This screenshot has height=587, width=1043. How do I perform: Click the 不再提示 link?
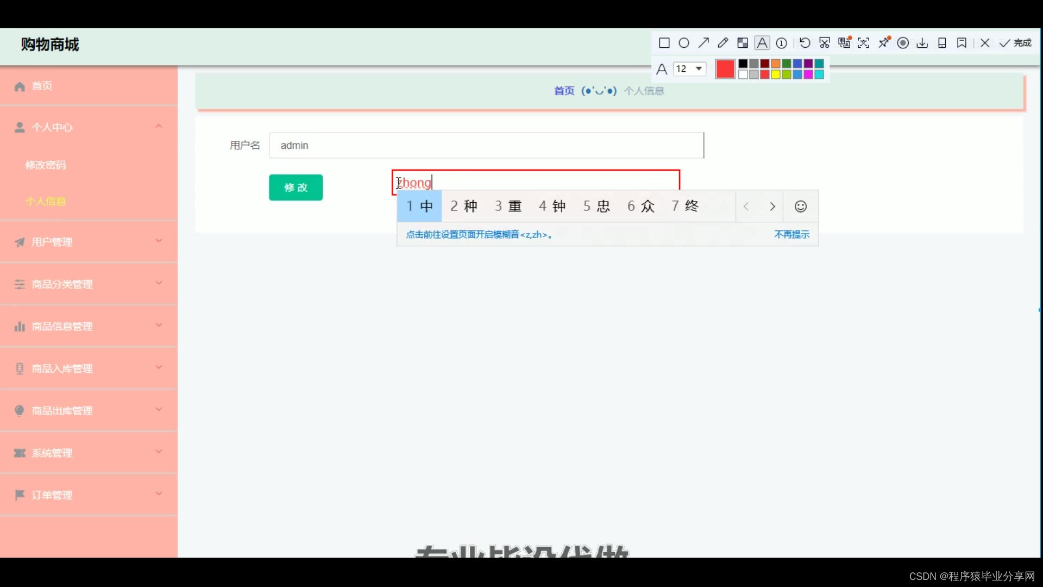791,235
